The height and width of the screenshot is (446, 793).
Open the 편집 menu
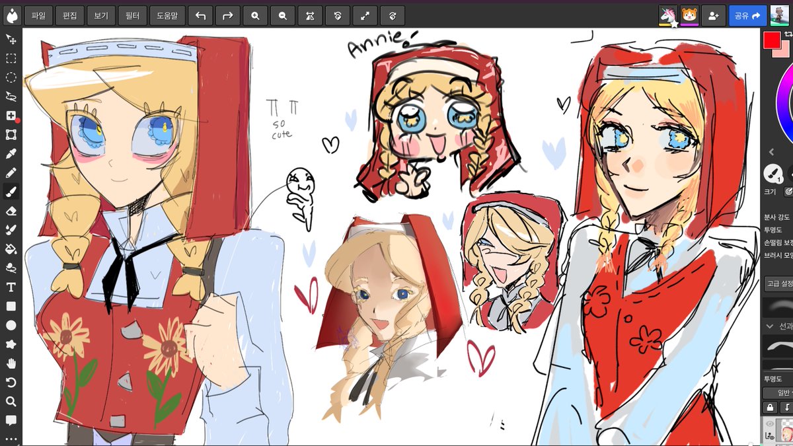(70, 16)
